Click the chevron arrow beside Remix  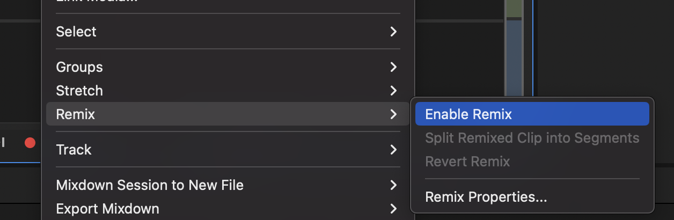(393, 114)
